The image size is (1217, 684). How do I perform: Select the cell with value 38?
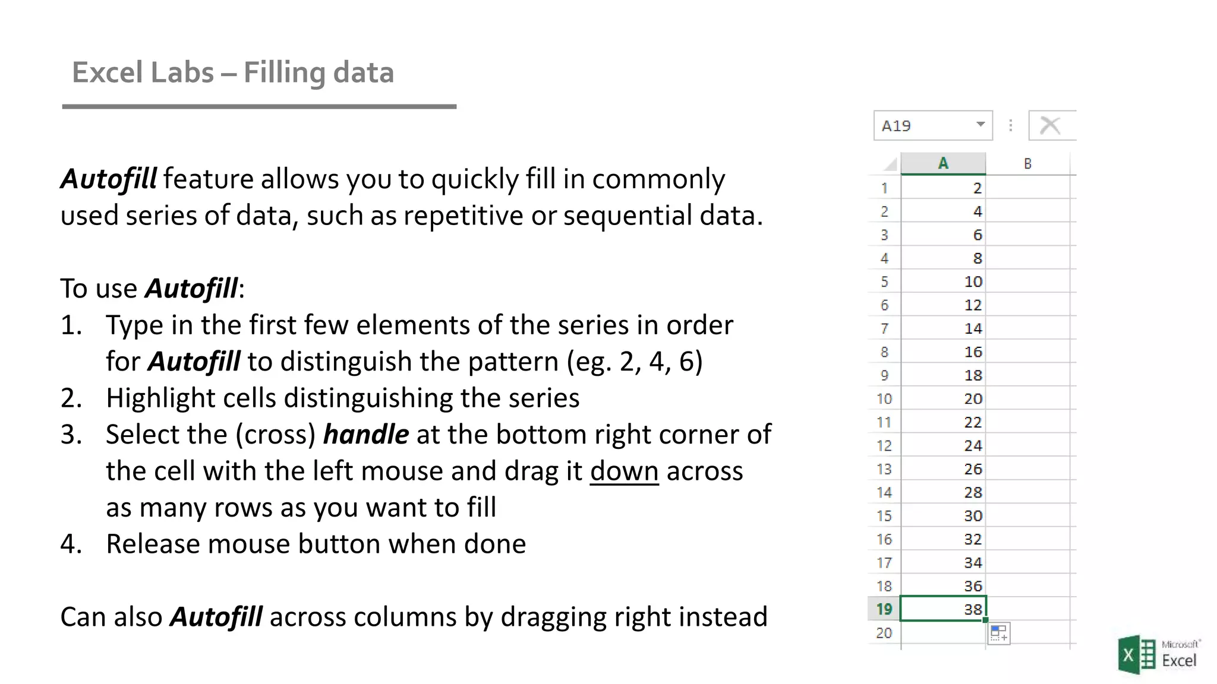[x=943, y=609]
